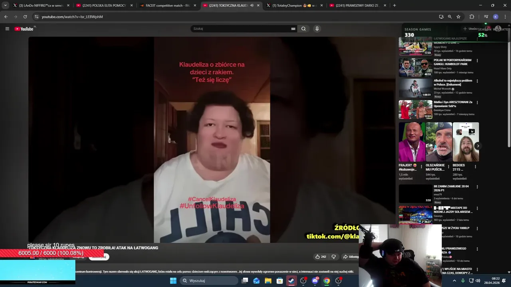
Task: Open options menu for POLAK W PORTORYKAŃSKIM GANGU
Action: point(477,61)
